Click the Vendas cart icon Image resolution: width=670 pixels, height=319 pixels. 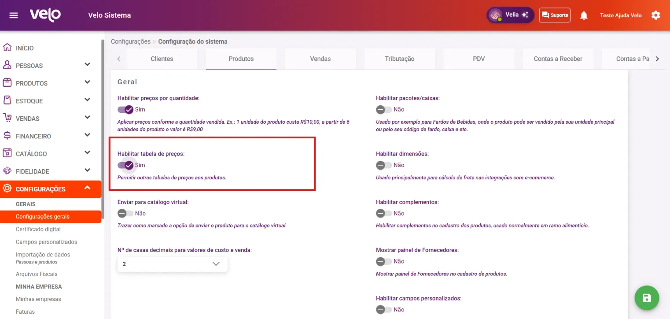click(x=7, y=118)
